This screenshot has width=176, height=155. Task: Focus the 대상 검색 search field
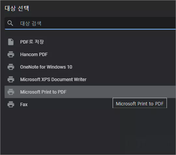pos(90,23)
